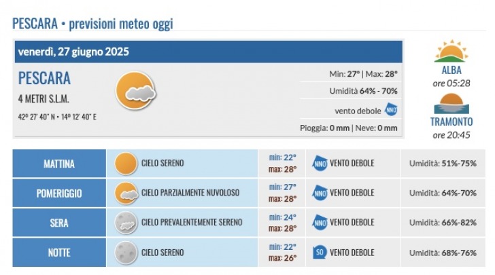Select the SERA row header
Screen dimensions: 495x275
click(59, 223)
